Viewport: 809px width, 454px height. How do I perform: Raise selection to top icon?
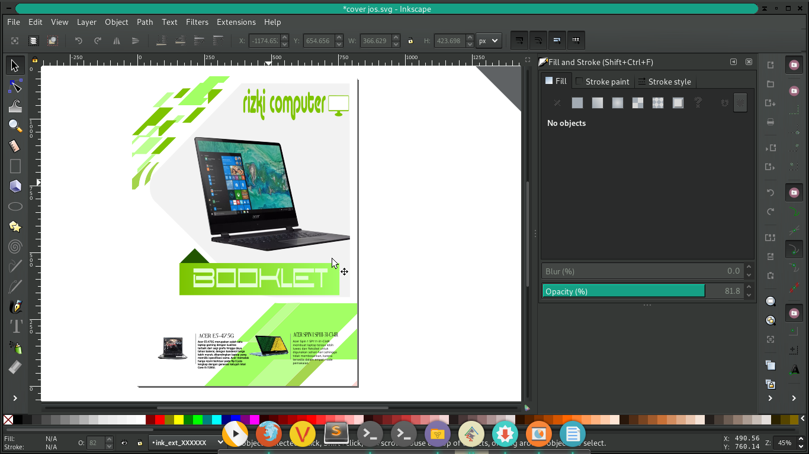(219, 41)
